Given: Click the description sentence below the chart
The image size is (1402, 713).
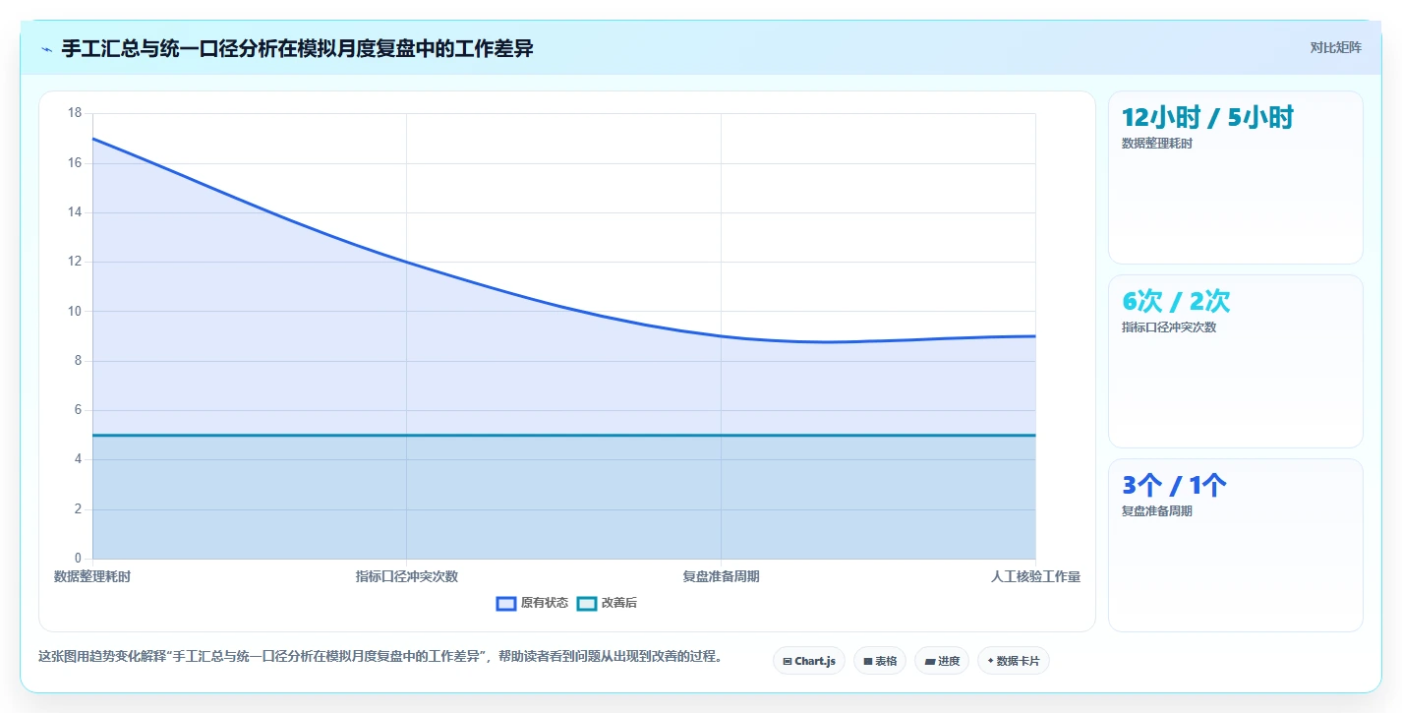Looking at the screenshot, I should click(380, 656).
